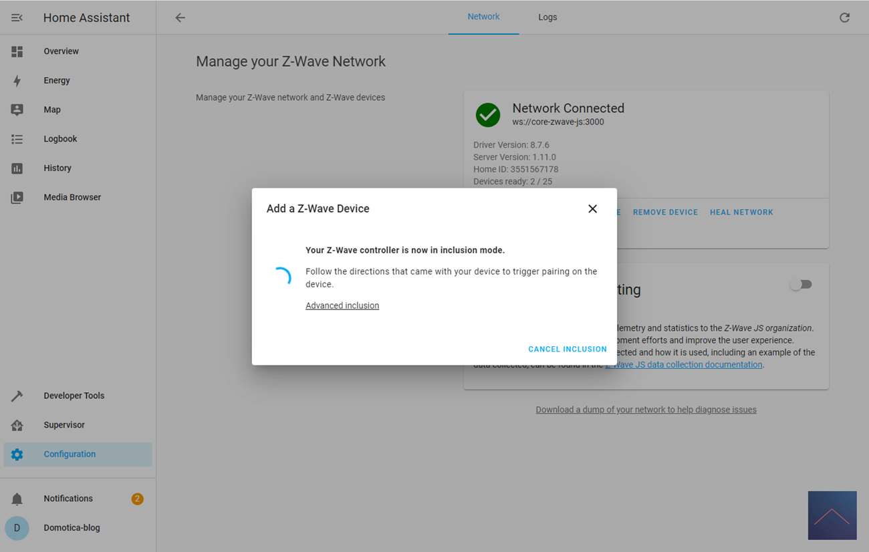Open the Domotica-blog user profile
The image size is (869, 552).
click(72, 528)
